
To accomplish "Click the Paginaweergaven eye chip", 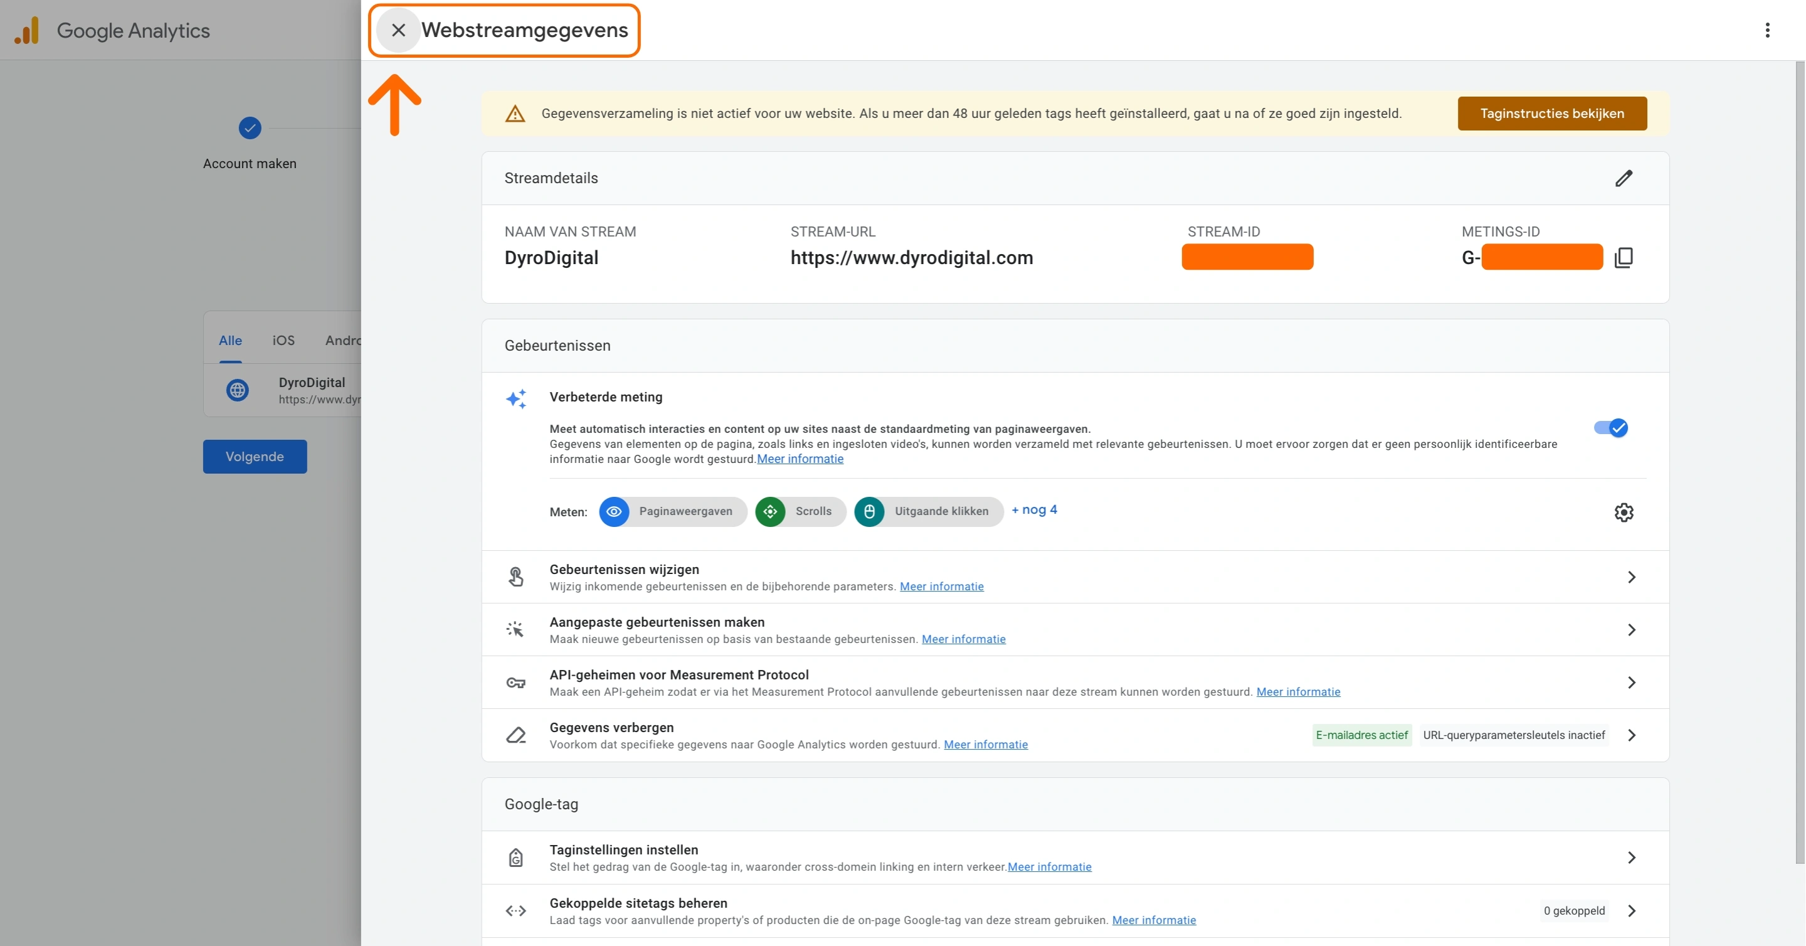I will 672,511.
